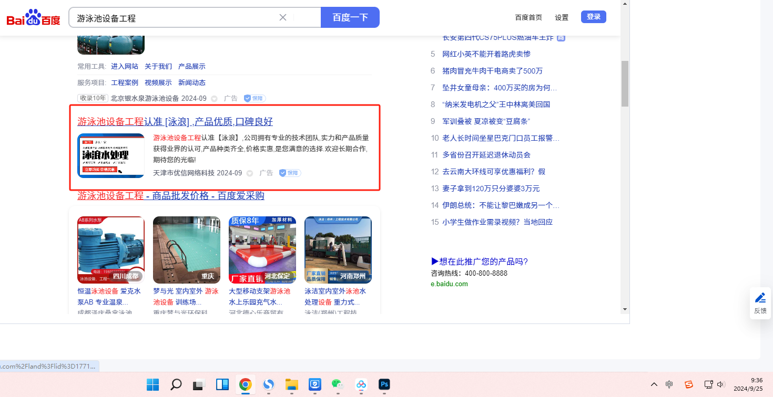Image resolution: width=773 pixels, height=397 pixels.
Task: Open Baidu Netdisk icon in the taskbar
Action: pos(361,384)
